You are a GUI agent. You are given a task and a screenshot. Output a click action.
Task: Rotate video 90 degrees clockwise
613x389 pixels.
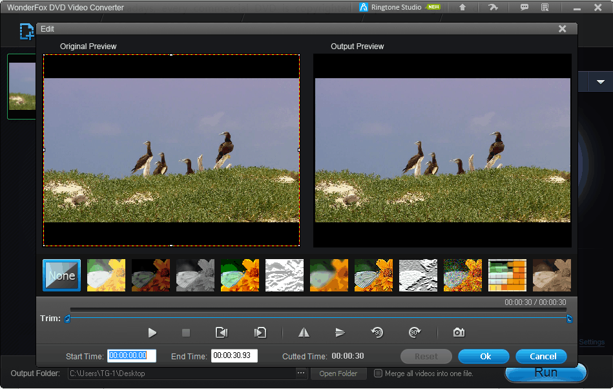coord(415,333)
